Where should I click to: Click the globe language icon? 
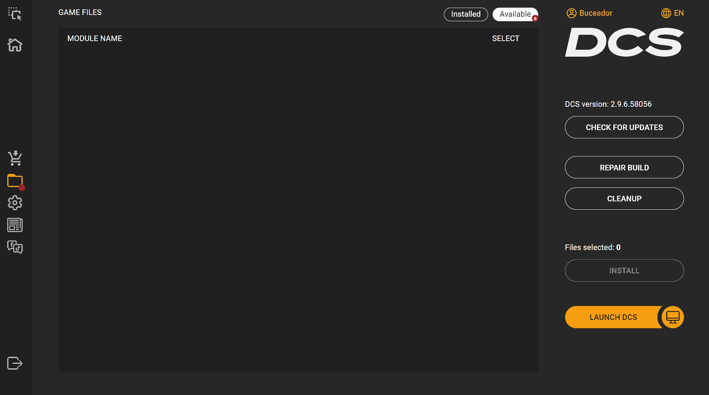point(666,13)
